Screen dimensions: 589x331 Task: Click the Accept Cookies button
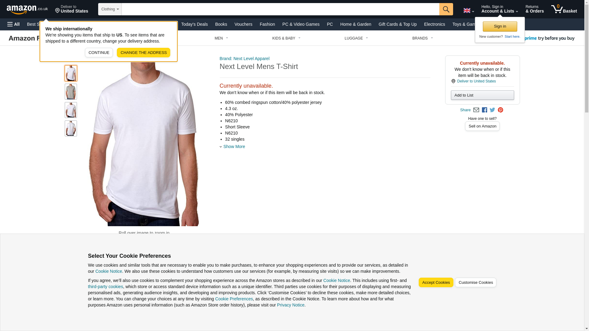click(436, 283)
